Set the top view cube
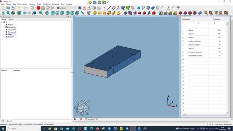 [x=58, y=13]
